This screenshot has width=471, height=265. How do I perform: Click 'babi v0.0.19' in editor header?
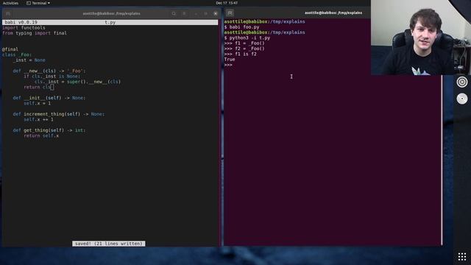point(21,22)
